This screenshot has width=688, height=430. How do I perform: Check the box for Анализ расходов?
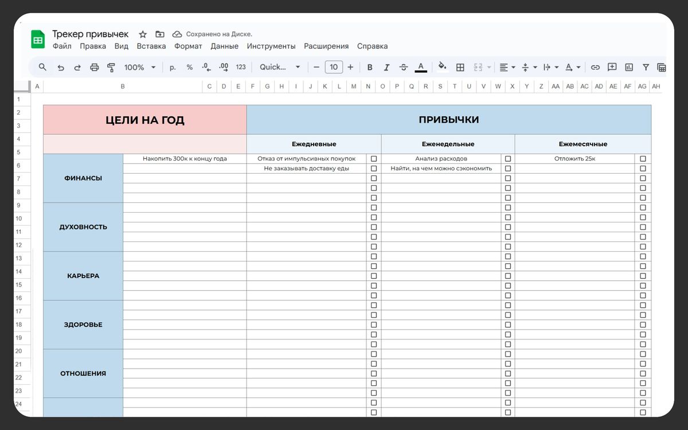(507, 159)
